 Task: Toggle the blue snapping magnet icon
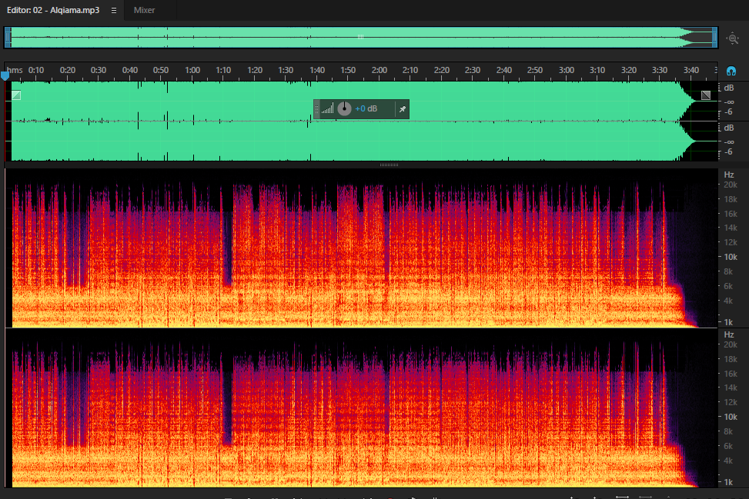[731, 71]
